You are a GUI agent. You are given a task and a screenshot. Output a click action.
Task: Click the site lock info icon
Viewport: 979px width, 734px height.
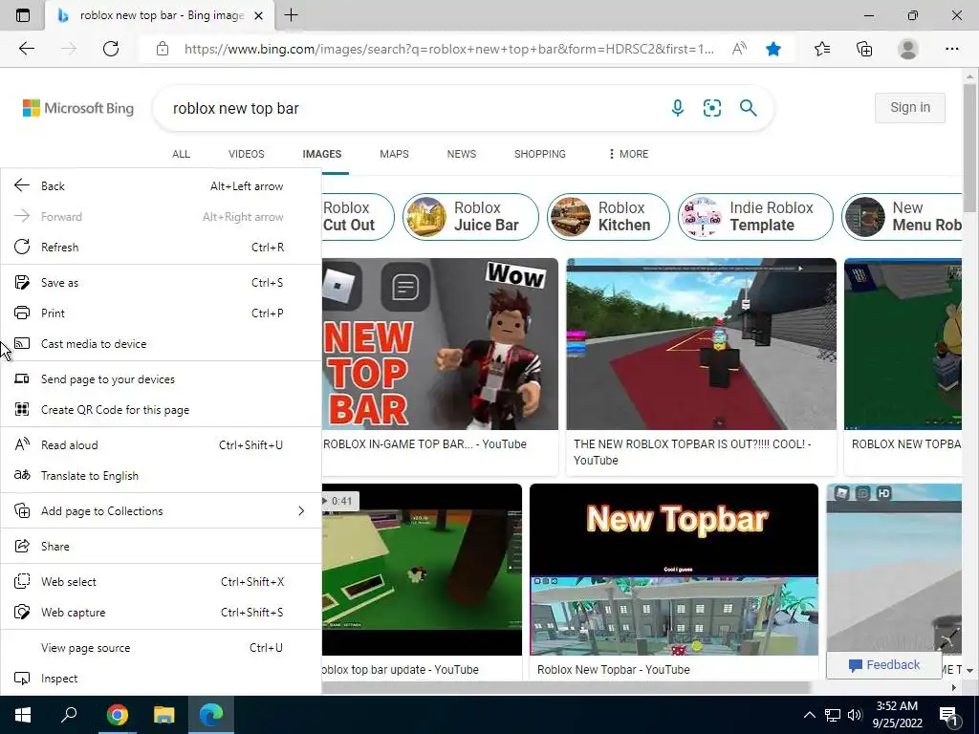pos(163,49)
